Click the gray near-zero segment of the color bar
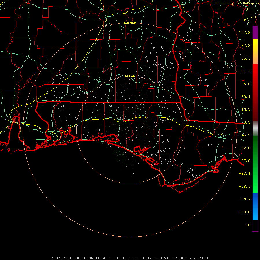 (255, 129)
